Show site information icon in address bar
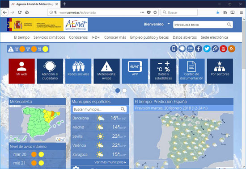Screen dimensions: 246x169 [x=51, y=12]
